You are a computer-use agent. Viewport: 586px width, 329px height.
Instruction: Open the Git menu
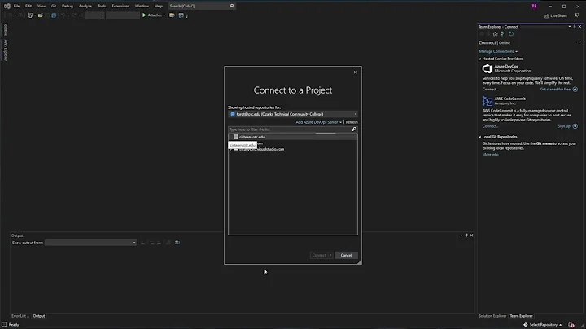54,6
